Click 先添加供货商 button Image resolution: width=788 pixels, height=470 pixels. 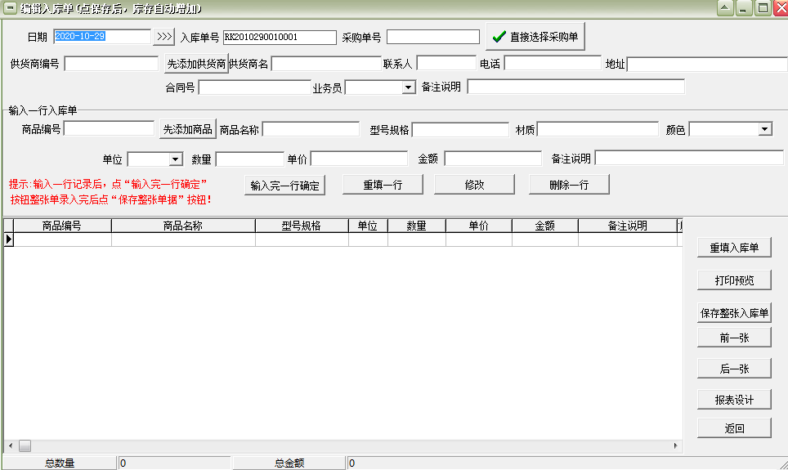pyautogui.click(x=195, y=64)
